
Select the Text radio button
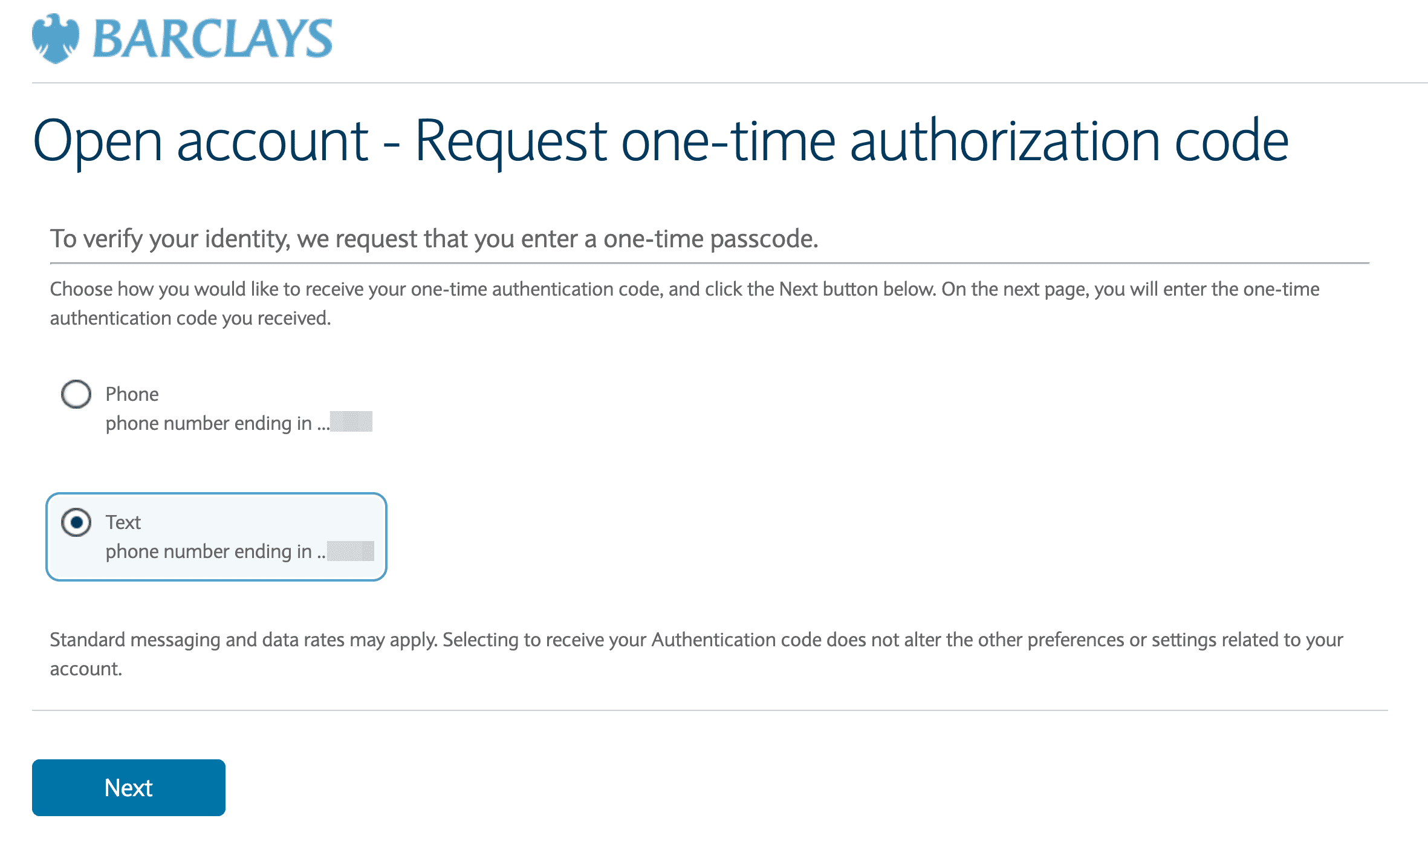[x=76, y=522]
